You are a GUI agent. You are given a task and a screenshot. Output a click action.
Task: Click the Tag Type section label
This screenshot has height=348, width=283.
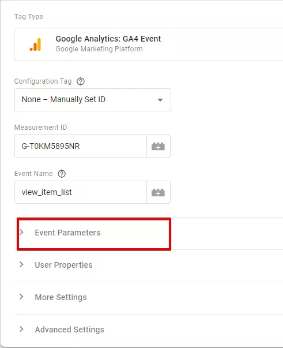pyautogui.click(x=29, y=17)
